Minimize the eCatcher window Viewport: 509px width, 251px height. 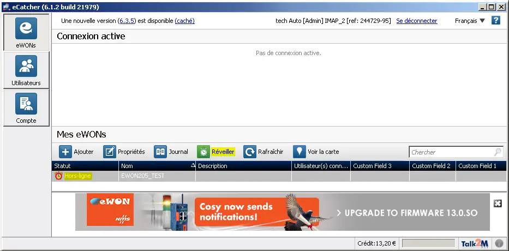483,7
